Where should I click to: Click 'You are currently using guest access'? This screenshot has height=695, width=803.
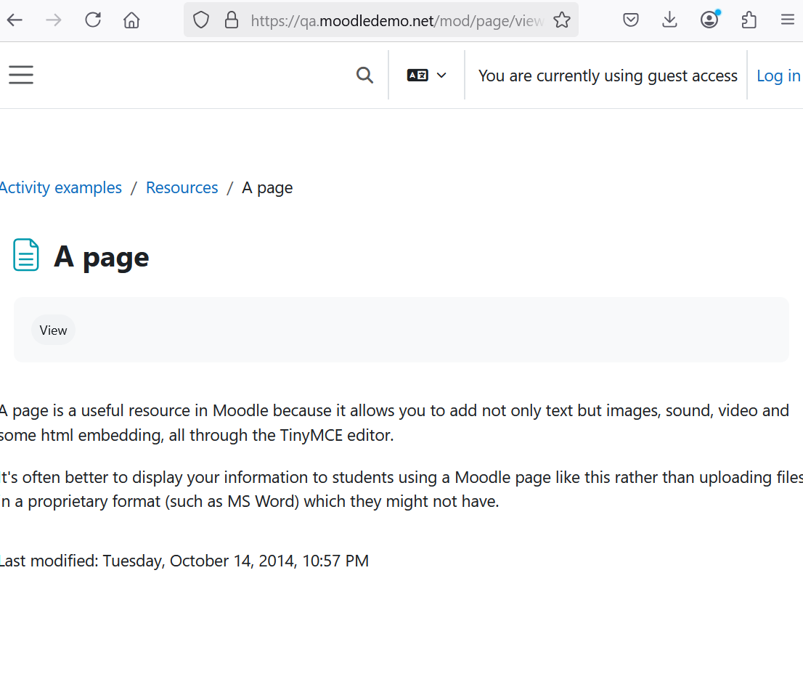tap(608, 76)
